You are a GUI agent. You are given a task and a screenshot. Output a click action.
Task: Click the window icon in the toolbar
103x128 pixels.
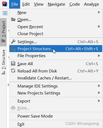pyautogui.click(x=5, y=13)
